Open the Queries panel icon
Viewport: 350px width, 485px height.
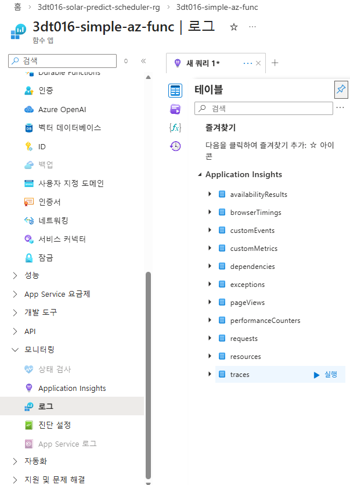coord(175,109)
